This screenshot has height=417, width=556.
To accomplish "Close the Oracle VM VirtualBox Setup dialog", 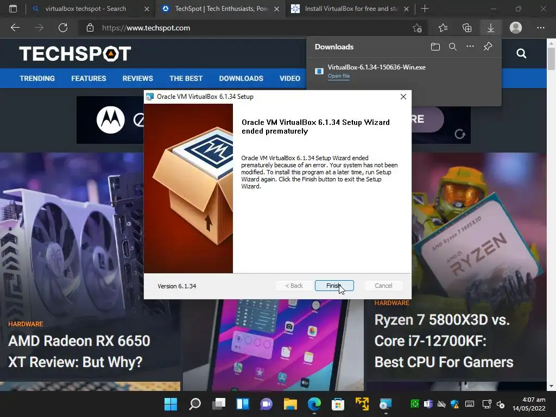I will [x=403, y=97].
